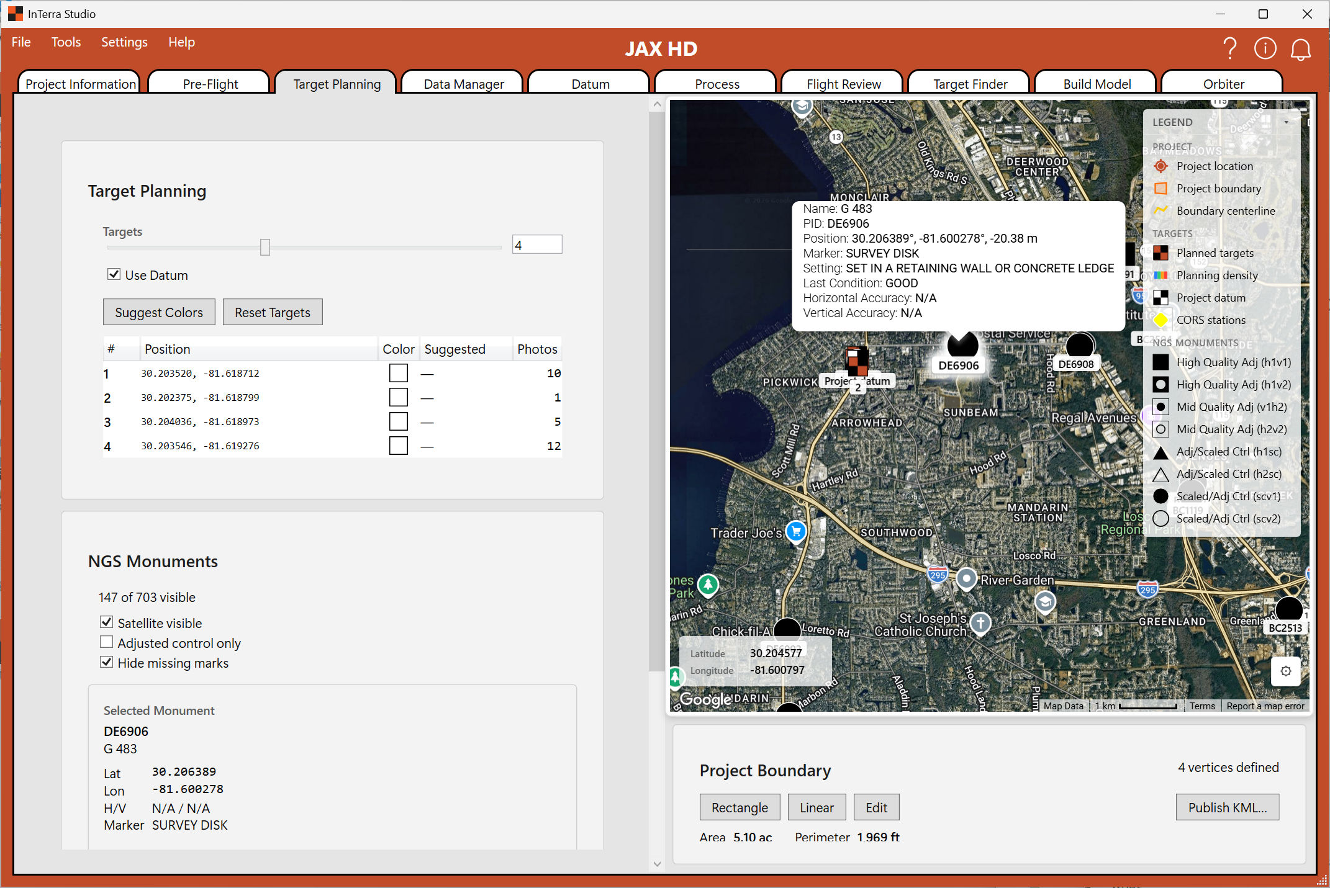Click the Planning density legend icon
The height and width of the screenshot is (888, 1330).
(1160, 276)
